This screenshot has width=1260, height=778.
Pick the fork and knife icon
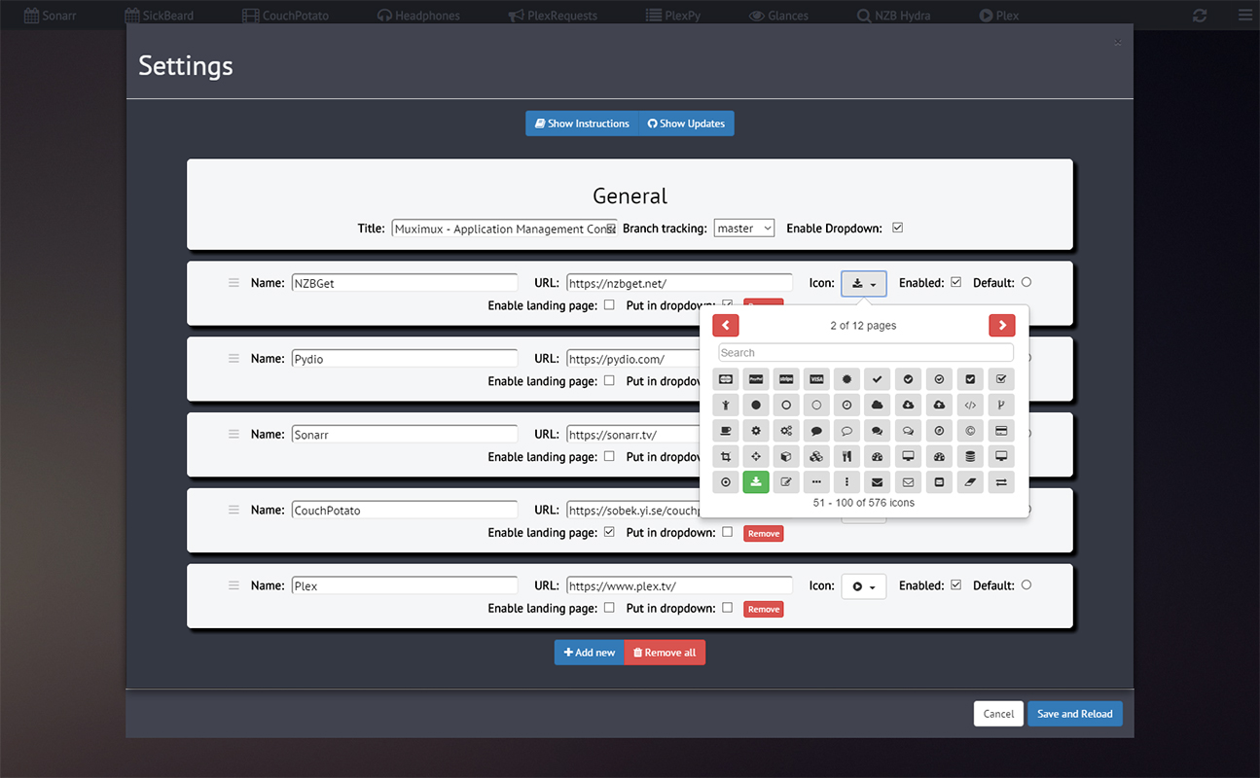point(847,456)
